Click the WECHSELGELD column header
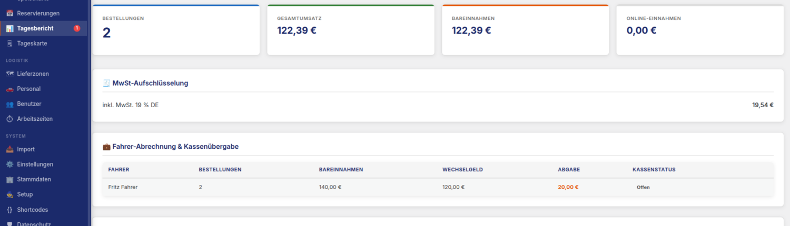The height and width of the screenshot is (226, 790). [x=463, y=170]
